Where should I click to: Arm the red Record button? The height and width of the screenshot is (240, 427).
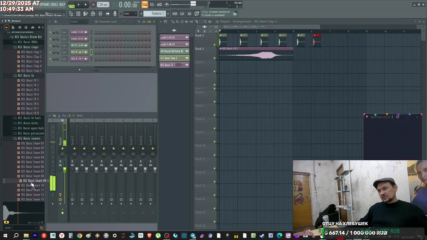93,5
